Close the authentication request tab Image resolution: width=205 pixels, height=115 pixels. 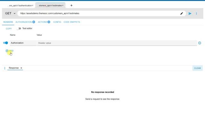point(33,5)
